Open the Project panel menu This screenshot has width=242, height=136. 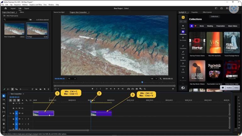click(x=16, y=12)
